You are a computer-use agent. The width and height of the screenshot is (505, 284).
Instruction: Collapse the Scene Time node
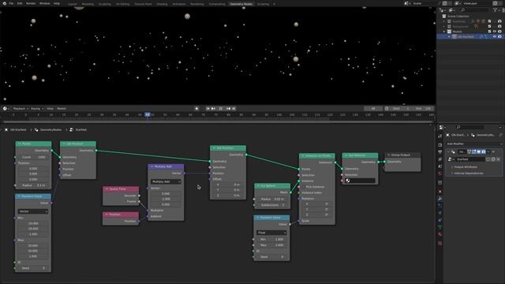click(107, 189)
